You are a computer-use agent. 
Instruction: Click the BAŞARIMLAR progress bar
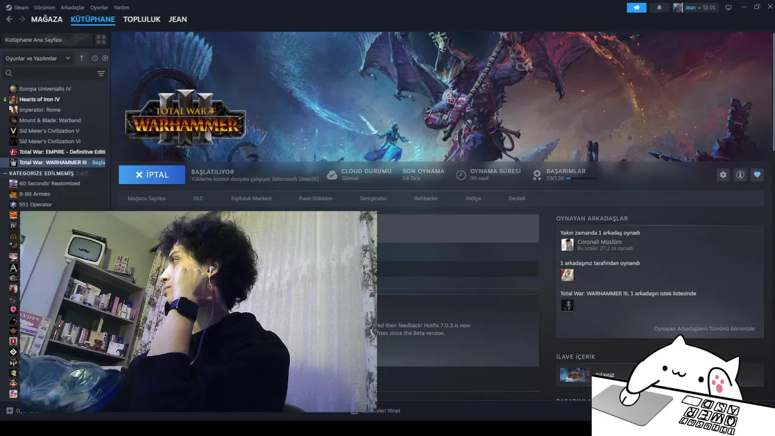pos(582,179)
